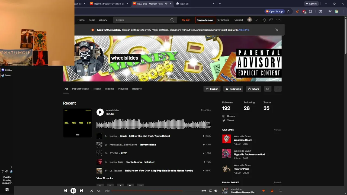Switch to the Reposts tab
Image resolution: width=347 pixels, height=195 pixels.
click(137, 89)
